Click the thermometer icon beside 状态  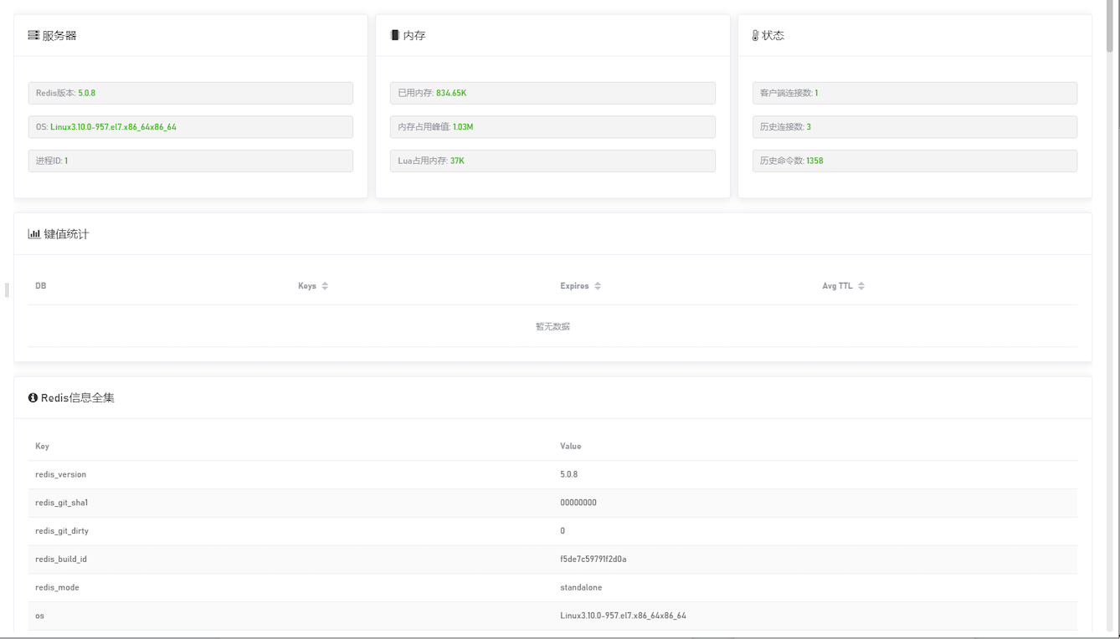(755, 35)
